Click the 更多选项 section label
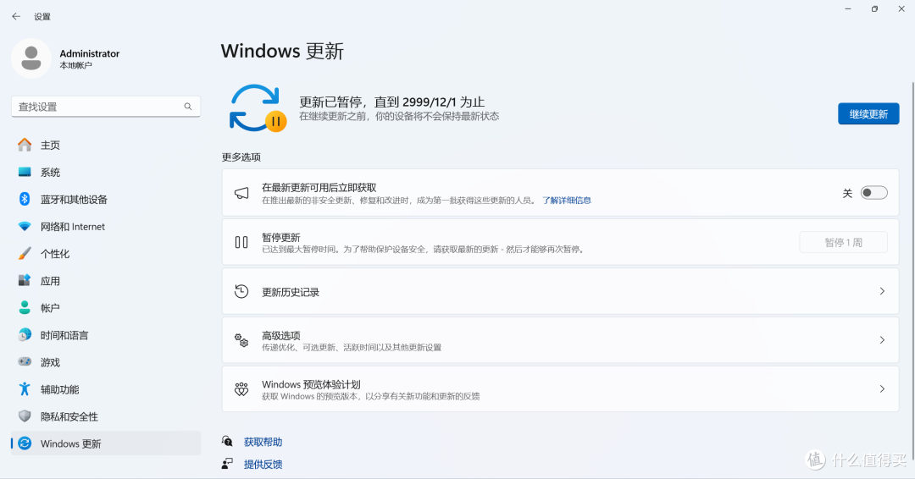Screen dimensions: 915x479 [x=241, y=157]
